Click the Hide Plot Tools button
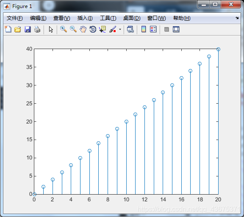 point(166,29)
